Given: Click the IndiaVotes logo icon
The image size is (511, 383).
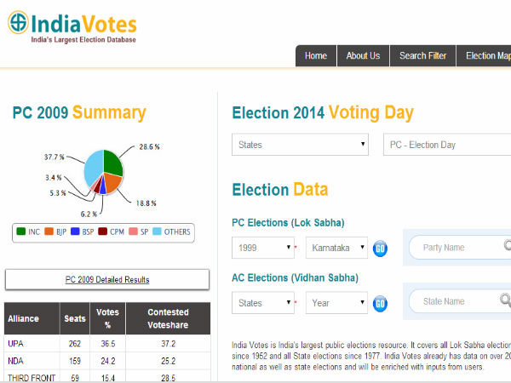Looking at the screenshot, I should click(18, 23).
